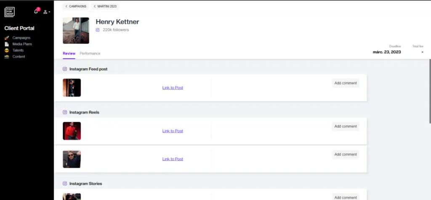Click Henry Kettner's profile photo
Image resolution: width=431 pixels, height=200 pixels.
click(x=76, y=31)
